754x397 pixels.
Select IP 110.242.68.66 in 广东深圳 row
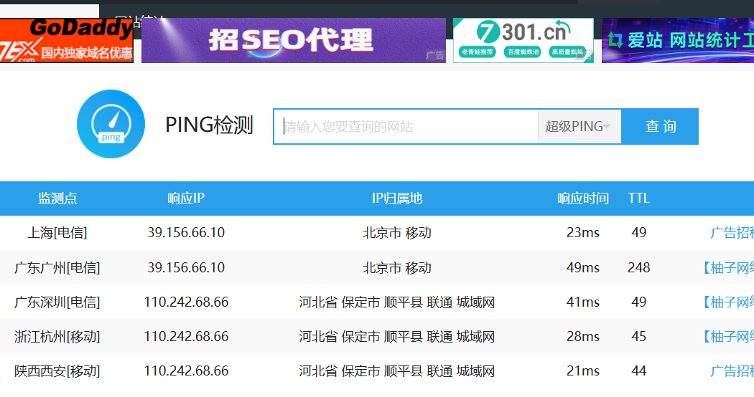click(186, 302)
